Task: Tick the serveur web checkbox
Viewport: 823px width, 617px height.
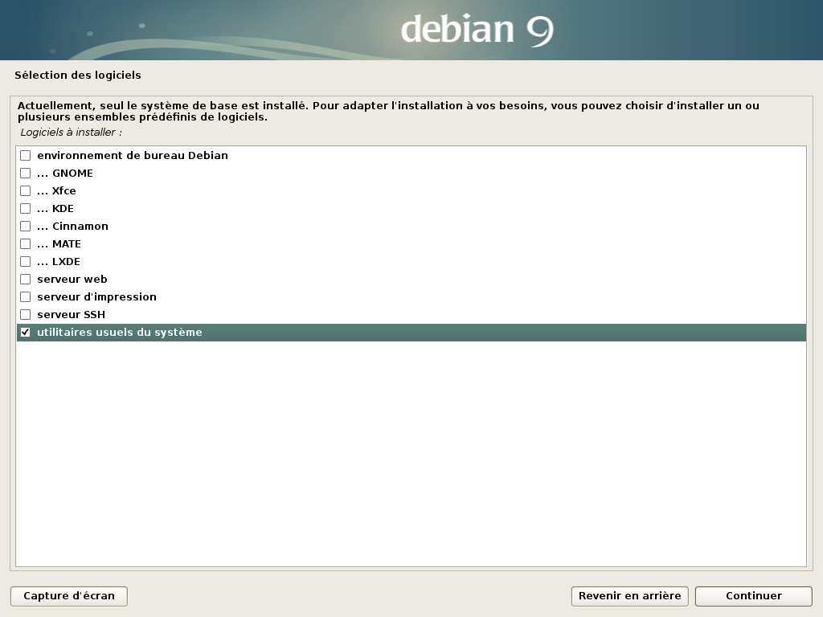Action: [25, 279]
